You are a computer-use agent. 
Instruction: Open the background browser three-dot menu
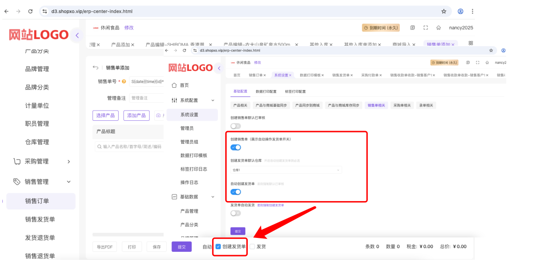tap(473, 11)
